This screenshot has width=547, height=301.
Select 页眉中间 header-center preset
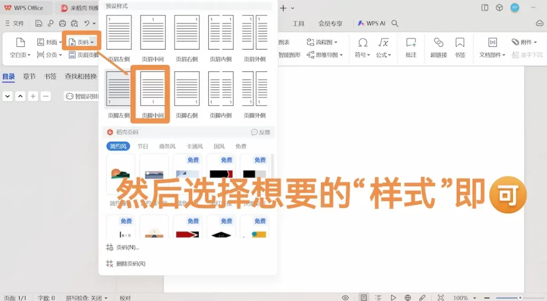coord(153,39)
